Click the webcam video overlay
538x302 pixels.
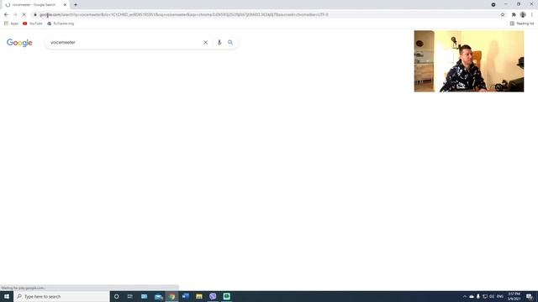469,61
